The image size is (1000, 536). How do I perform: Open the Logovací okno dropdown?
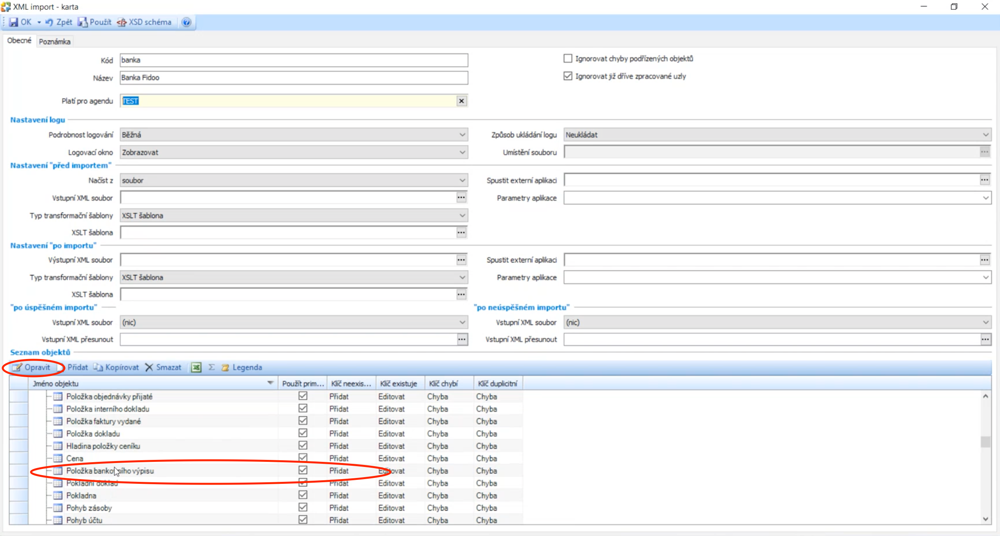click(462, 153)
